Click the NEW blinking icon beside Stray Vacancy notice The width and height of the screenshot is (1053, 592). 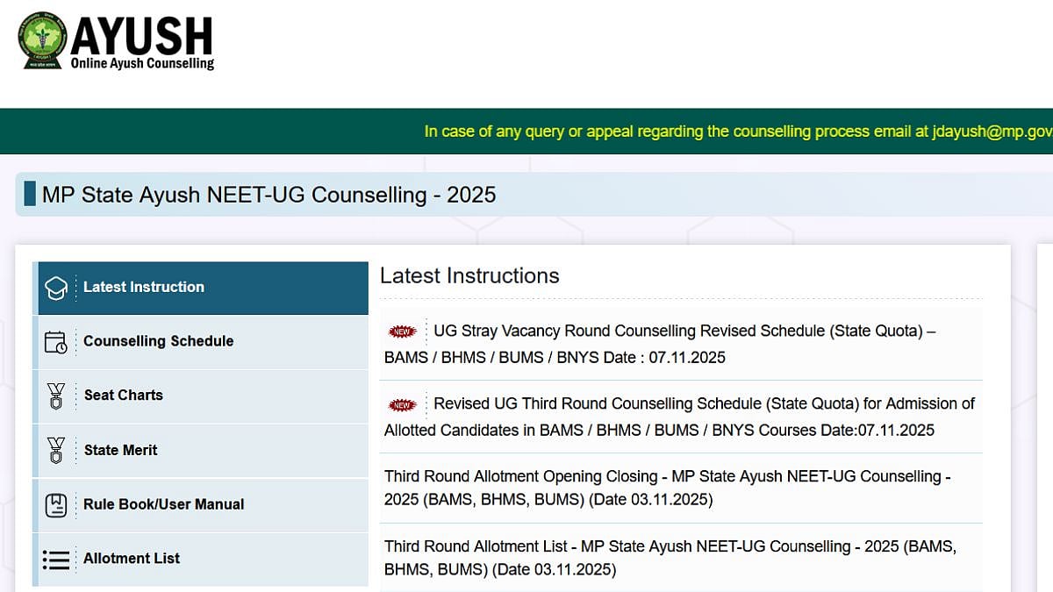(401, 332)
